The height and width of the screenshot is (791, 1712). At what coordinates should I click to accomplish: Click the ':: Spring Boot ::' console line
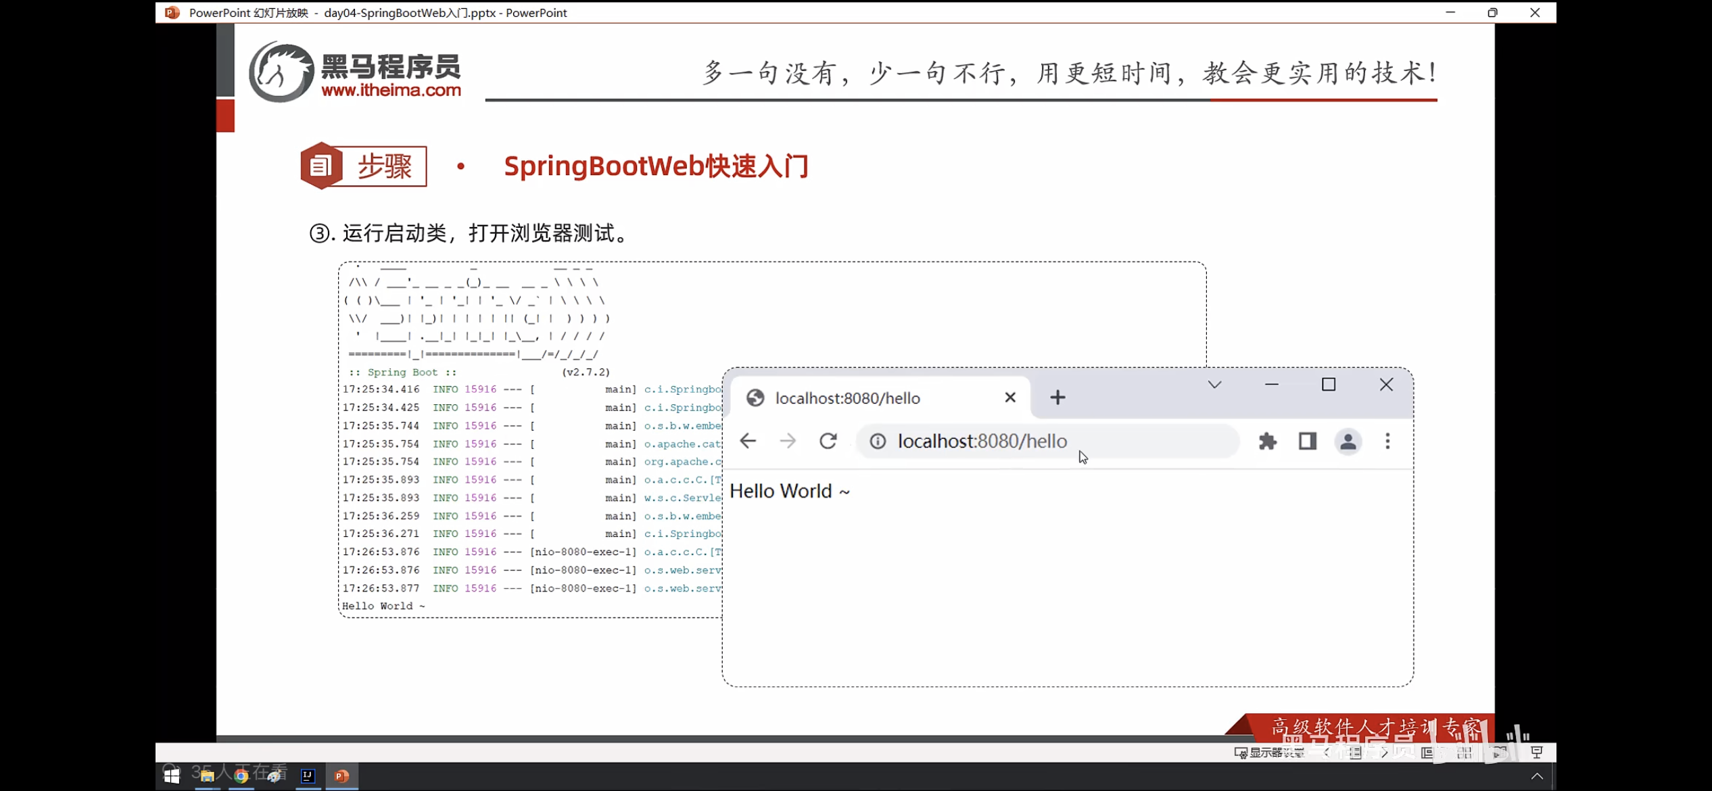click(x=403, y=372)
